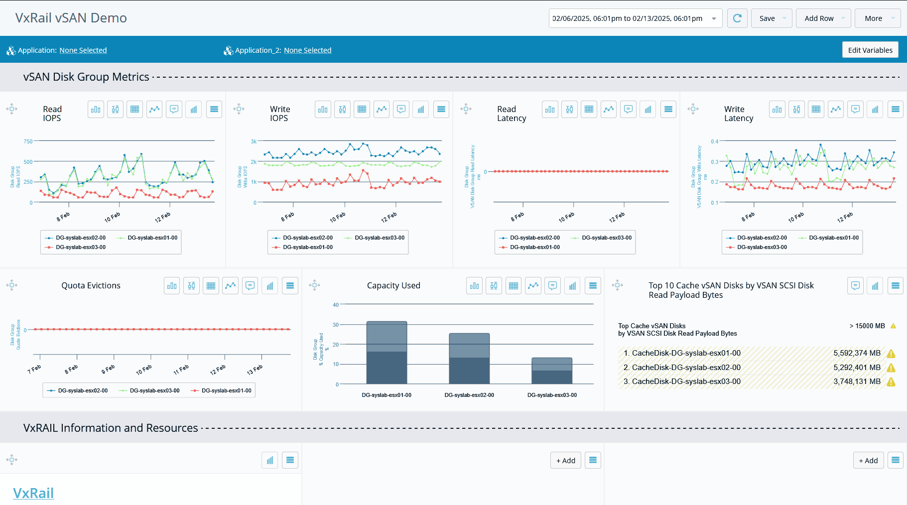
Task: Grab move handle of Quota Evictions widget
Action: coord(12,285)
